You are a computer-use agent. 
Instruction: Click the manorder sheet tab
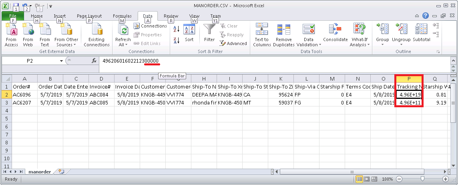[39, 171]
